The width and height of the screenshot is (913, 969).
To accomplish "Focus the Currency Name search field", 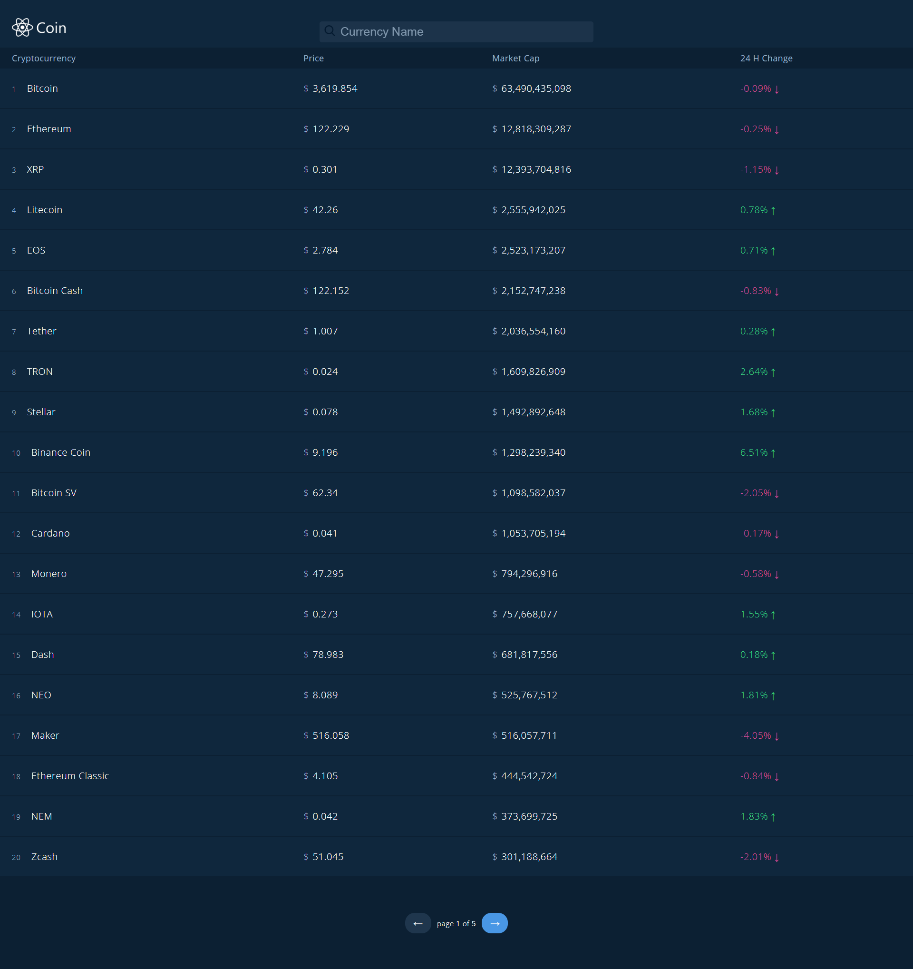I will [456, 32].
